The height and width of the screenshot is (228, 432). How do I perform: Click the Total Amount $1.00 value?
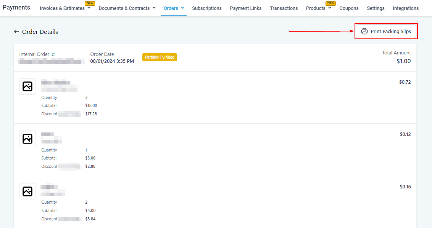point(403,61)
